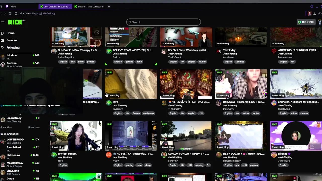Click the 'politics' tag under SpilledBagofIce
Screen dimensions: 322x181
(91, 62)
